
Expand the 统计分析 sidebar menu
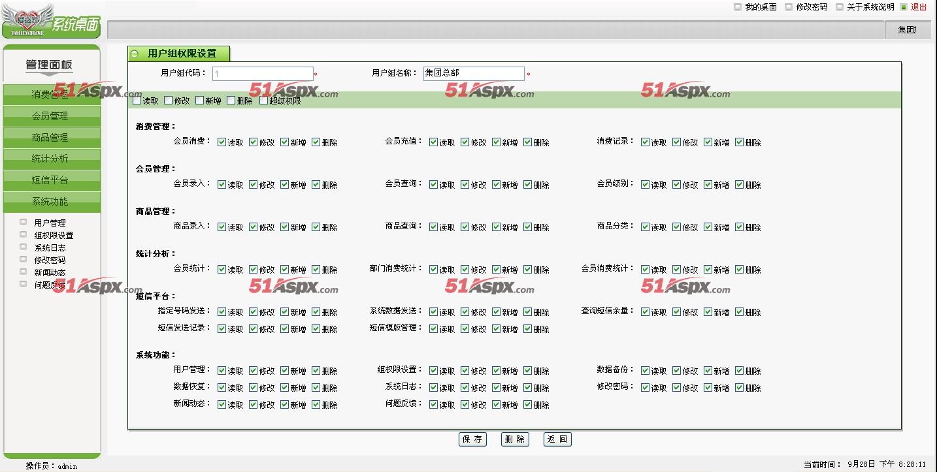pos(52,159)
